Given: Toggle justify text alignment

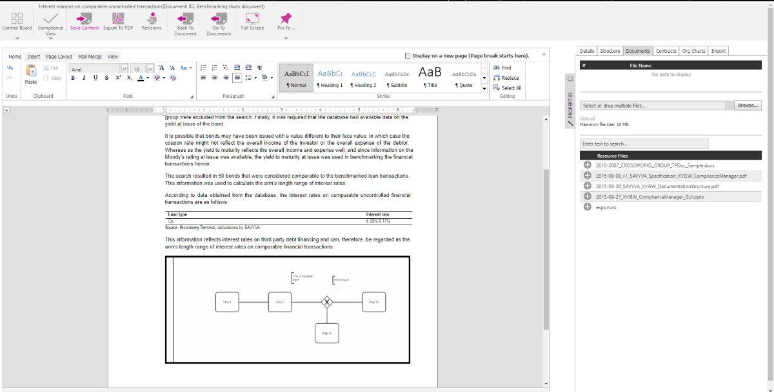Looking at the screenshot, I should pos(237,78).
